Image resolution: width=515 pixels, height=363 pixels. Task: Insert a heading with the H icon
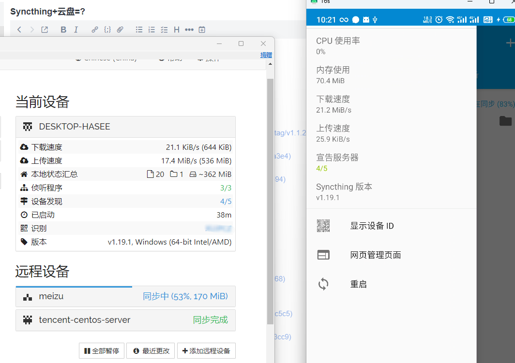[177, 30]
